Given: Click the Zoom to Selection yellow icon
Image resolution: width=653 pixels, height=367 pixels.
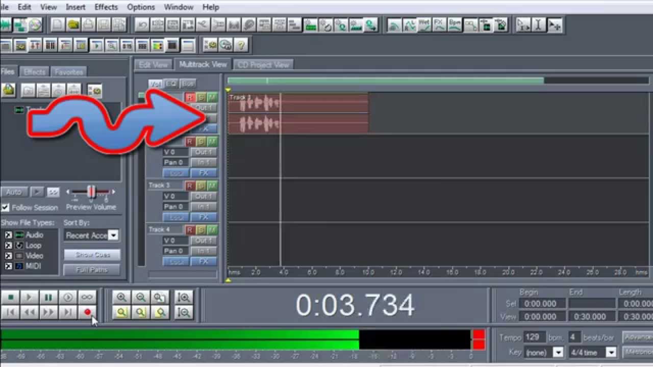Looking at the screenshot, I should click(x=121, y=312).
